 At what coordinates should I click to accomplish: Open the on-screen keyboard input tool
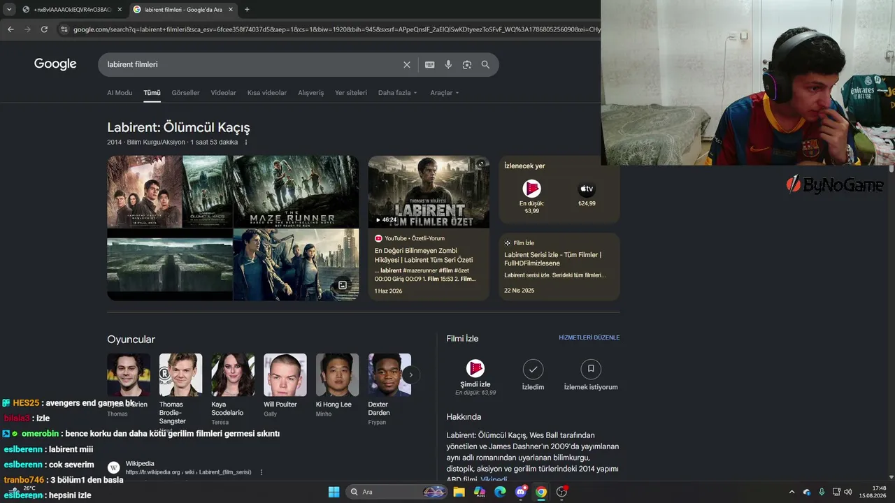tap(430, 64)
